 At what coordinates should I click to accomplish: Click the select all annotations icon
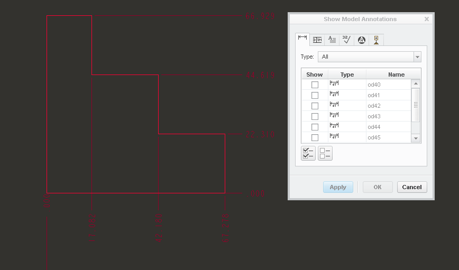point(308,153)
